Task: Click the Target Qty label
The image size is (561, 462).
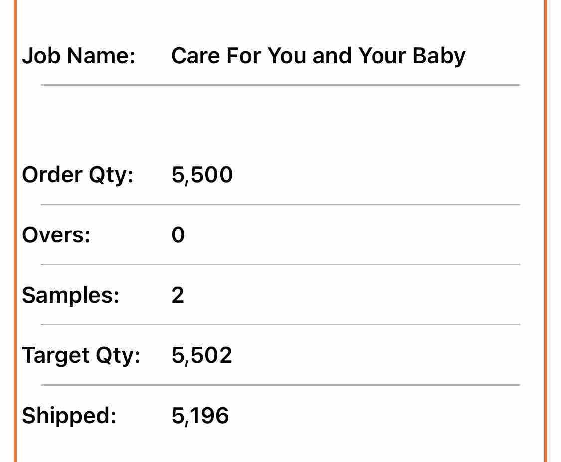Action: click(81, 356)
